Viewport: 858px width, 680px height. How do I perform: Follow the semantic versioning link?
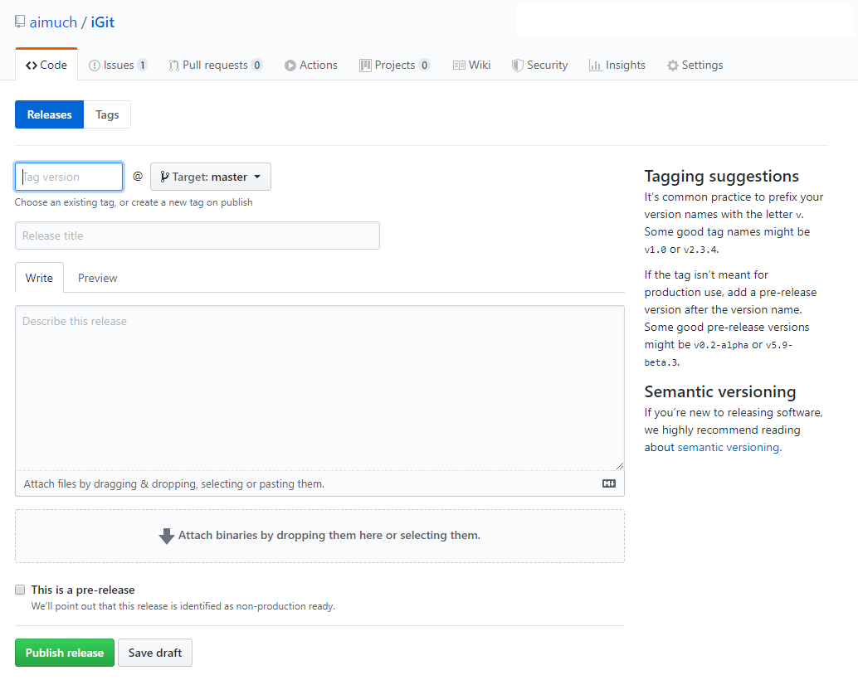coord(729,448)
